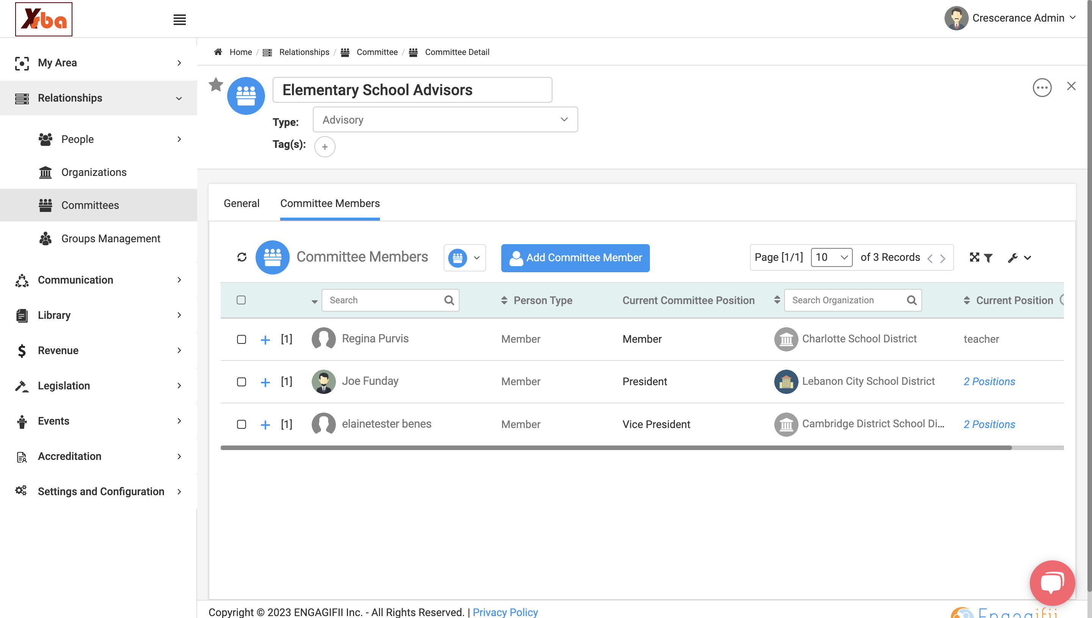This screenshot has width=1092, height=618.
Task: Open the committee view selector dropdown
Action: [464, 258]
